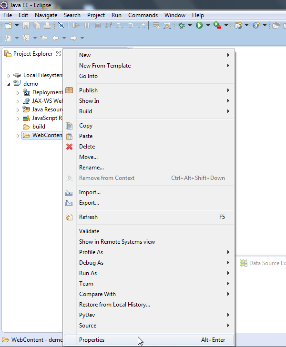Toggle Skip All Breakpoints icon
Image resolution: width=286 pixels, height=347 pixels.
(x=61, y=25)
